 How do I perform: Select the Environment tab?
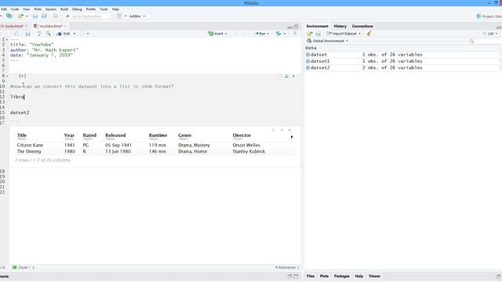point(317,26)
